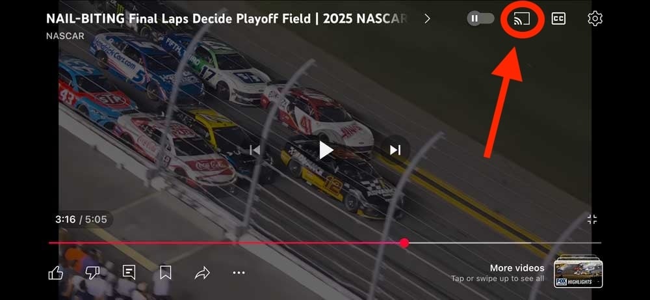Tap the Cast to TV icon
The width and height of the screenshot is (650, 300).
(522, 19)
